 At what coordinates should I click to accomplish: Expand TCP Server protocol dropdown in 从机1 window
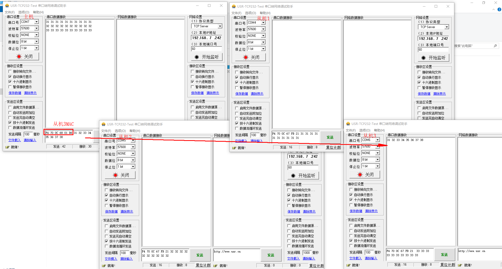tap(447, 27)
